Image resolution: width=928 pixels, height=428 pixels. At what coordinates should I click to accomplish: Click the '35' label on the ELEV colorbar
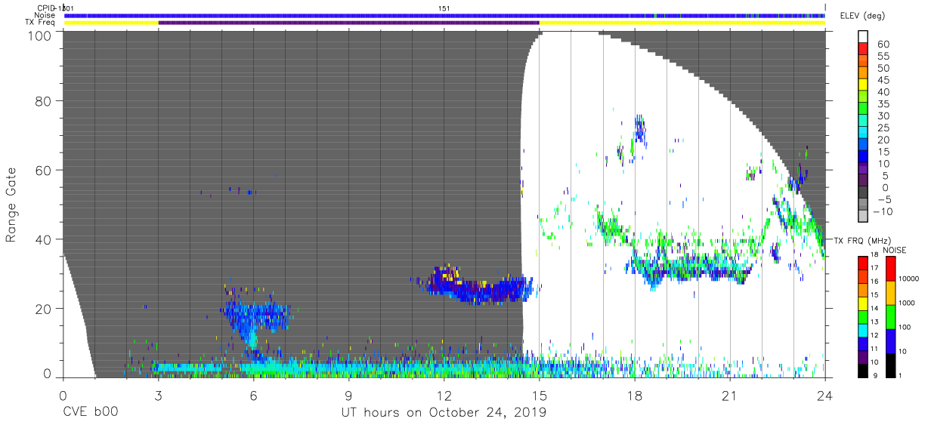[x=883, y=104]
